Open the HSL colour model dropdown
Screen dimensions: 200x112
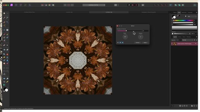[192, 16]
